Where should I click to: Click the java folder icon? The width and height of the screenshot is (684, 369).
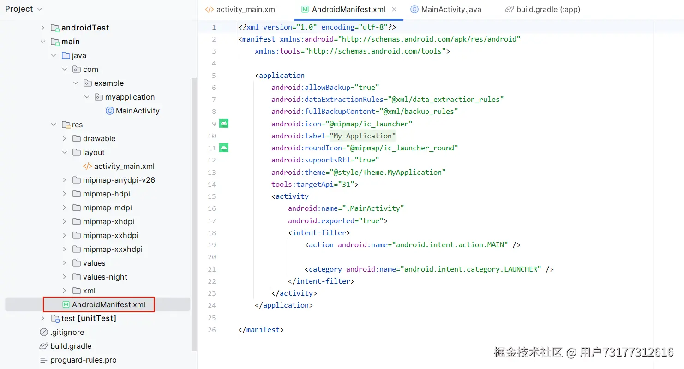[x=66, y=55]
